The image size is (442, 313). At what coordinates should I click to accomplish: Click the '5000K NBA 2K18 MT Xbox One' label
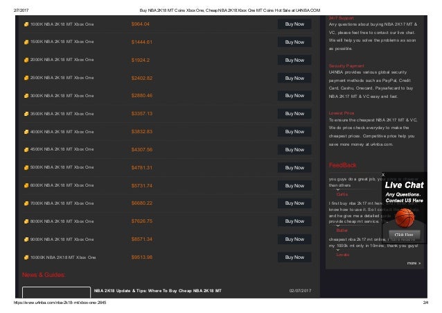62,167
